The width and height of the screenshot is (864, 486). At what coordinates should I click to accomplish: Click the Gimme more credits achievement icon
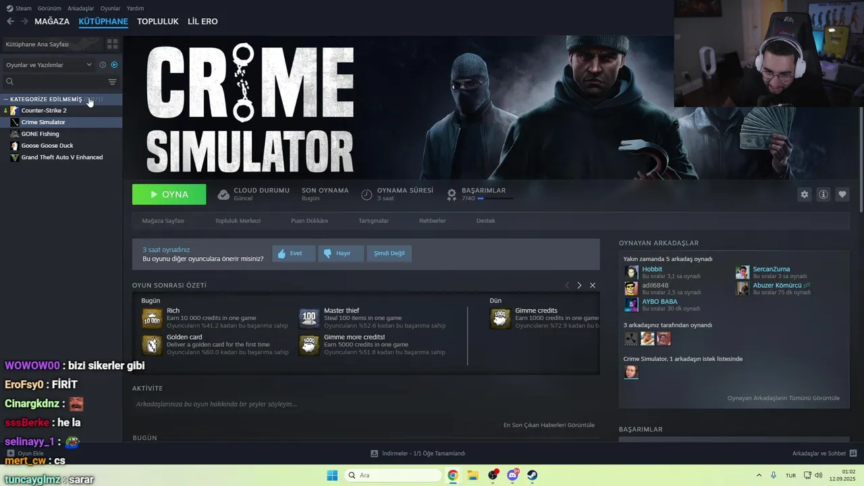tap(309, 345)
